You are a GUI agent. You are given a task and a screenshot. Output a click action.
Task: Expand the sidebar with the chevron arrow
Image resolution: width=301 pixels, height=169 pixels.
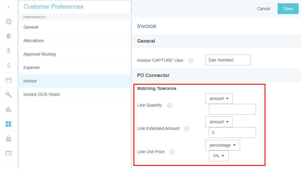click(8, 7)
